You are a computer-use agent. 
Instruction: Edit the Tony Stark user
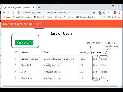(x=95, y=65)
